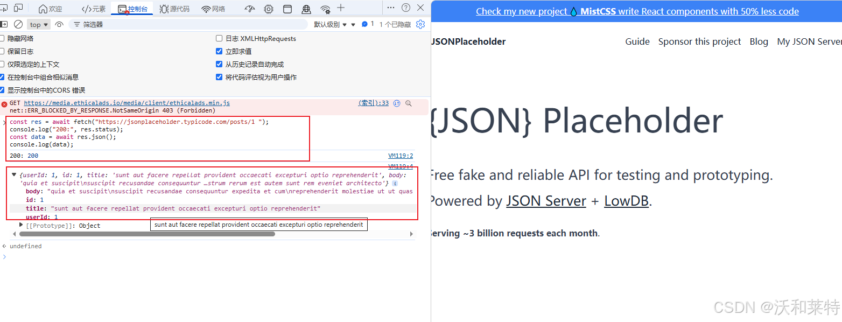
Task: Open the My JSON Server link
Action: pos(810,41)
